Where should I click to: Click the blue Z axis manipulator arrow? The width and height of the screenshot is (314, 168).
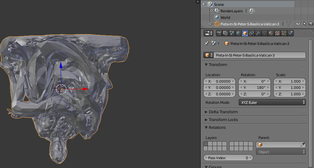[61, 65]
